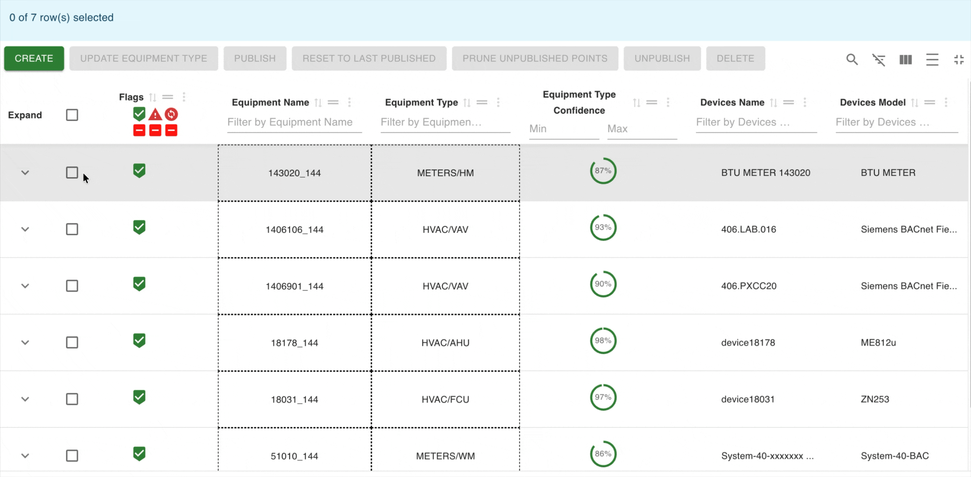The height and width of the screenshot is (477, 971).
Task: Sort by Devices Name column
Action: (773, 103)
